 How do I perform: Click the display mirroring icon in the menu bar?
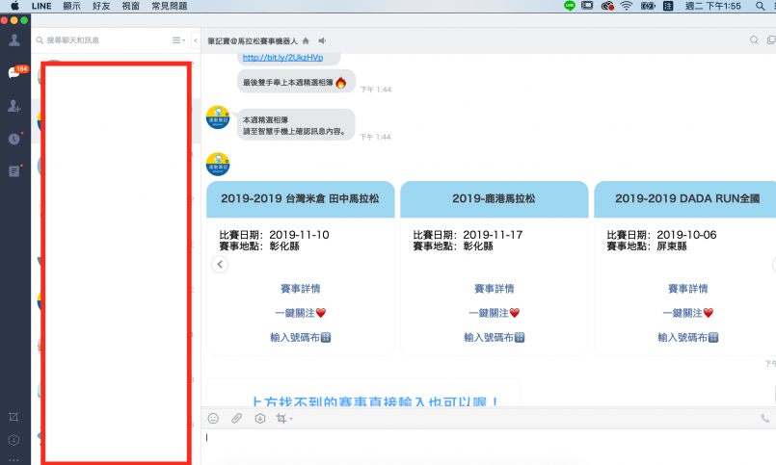(x=587, y=6)
